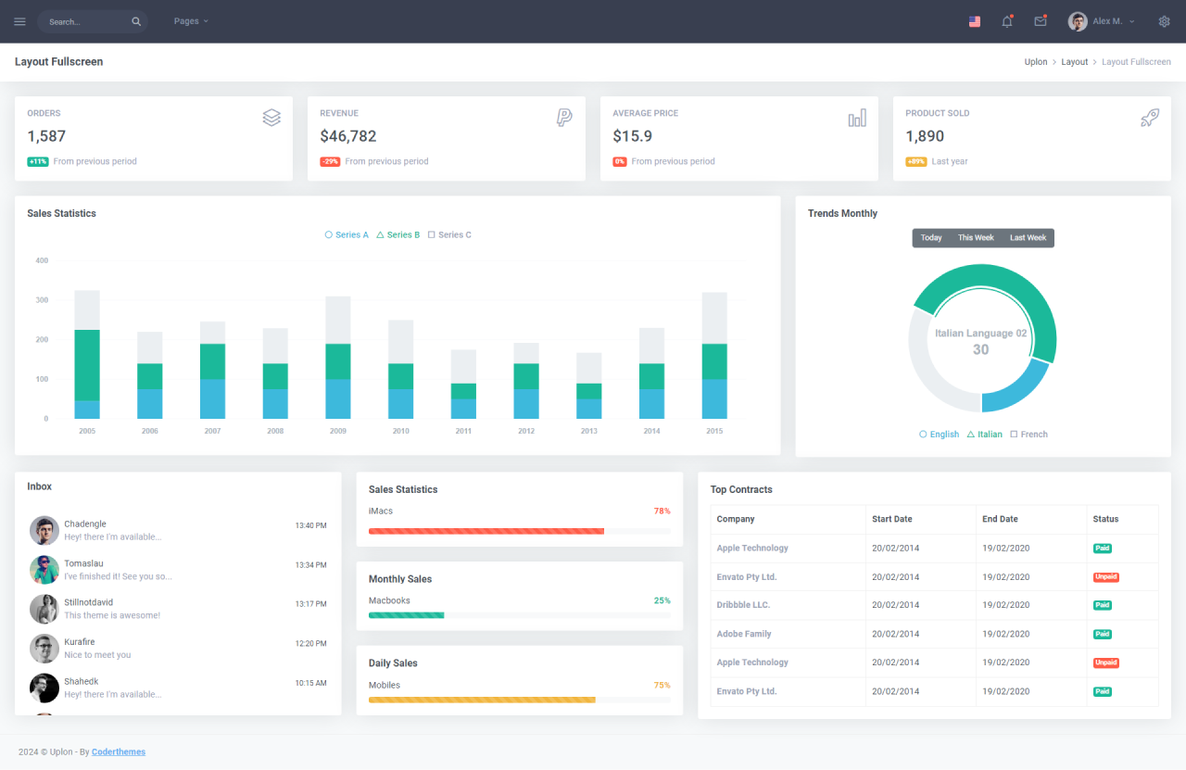Open Tomaslau's message in Inbox
Screen dimensions: 1186x770
pyautogui.click(x=118, y=576)
